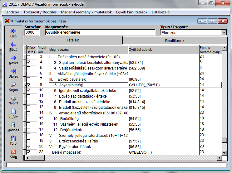Open the Törzsadat / Rögzítés menu
Image resolution: width=232 pixels, height=173 pixels.
pyautogui.click(x=40, y=12)
